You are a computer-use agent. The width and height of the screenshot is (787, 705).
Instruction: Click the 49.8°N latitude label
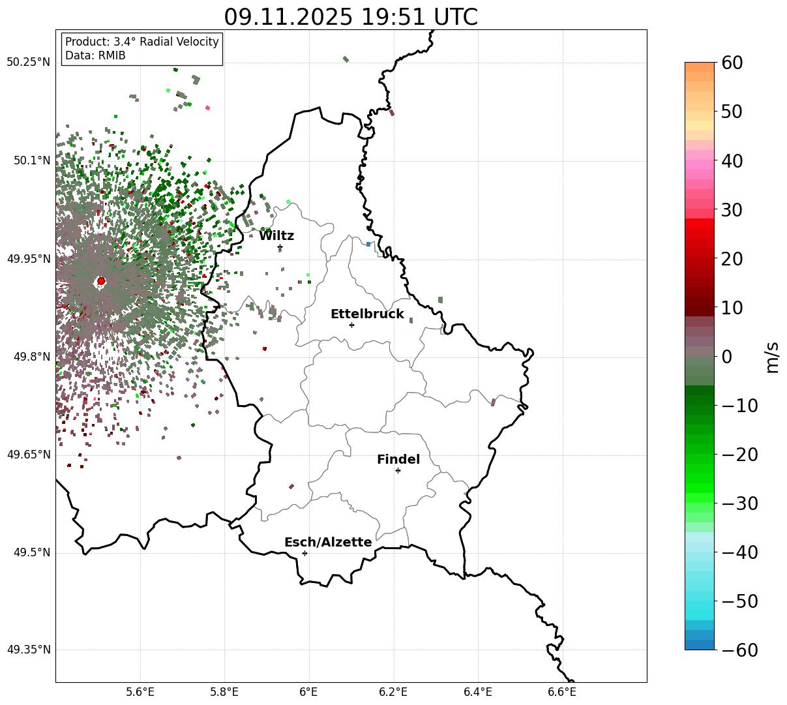(x=31, y=357)
